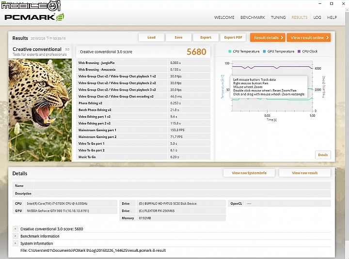
Task: Select the RESULTS tab
Action: click(x=300, y=17)
